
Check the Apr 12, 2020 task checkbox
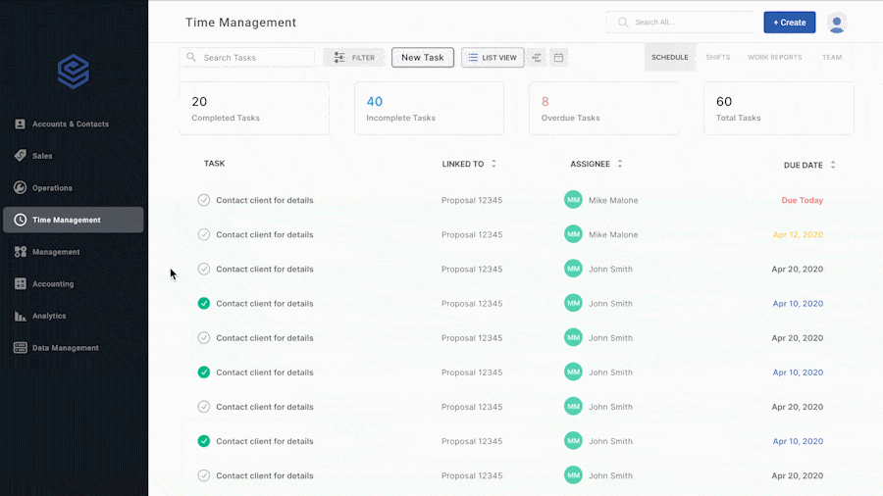pyautogui.click(x=204, y=234)
